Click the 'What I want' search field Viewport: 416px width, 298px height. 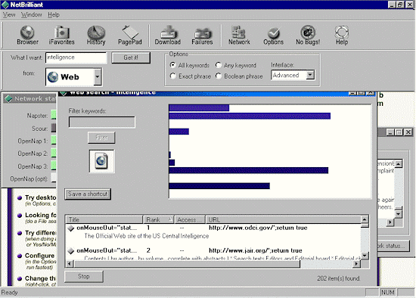[x=76, y=57]
